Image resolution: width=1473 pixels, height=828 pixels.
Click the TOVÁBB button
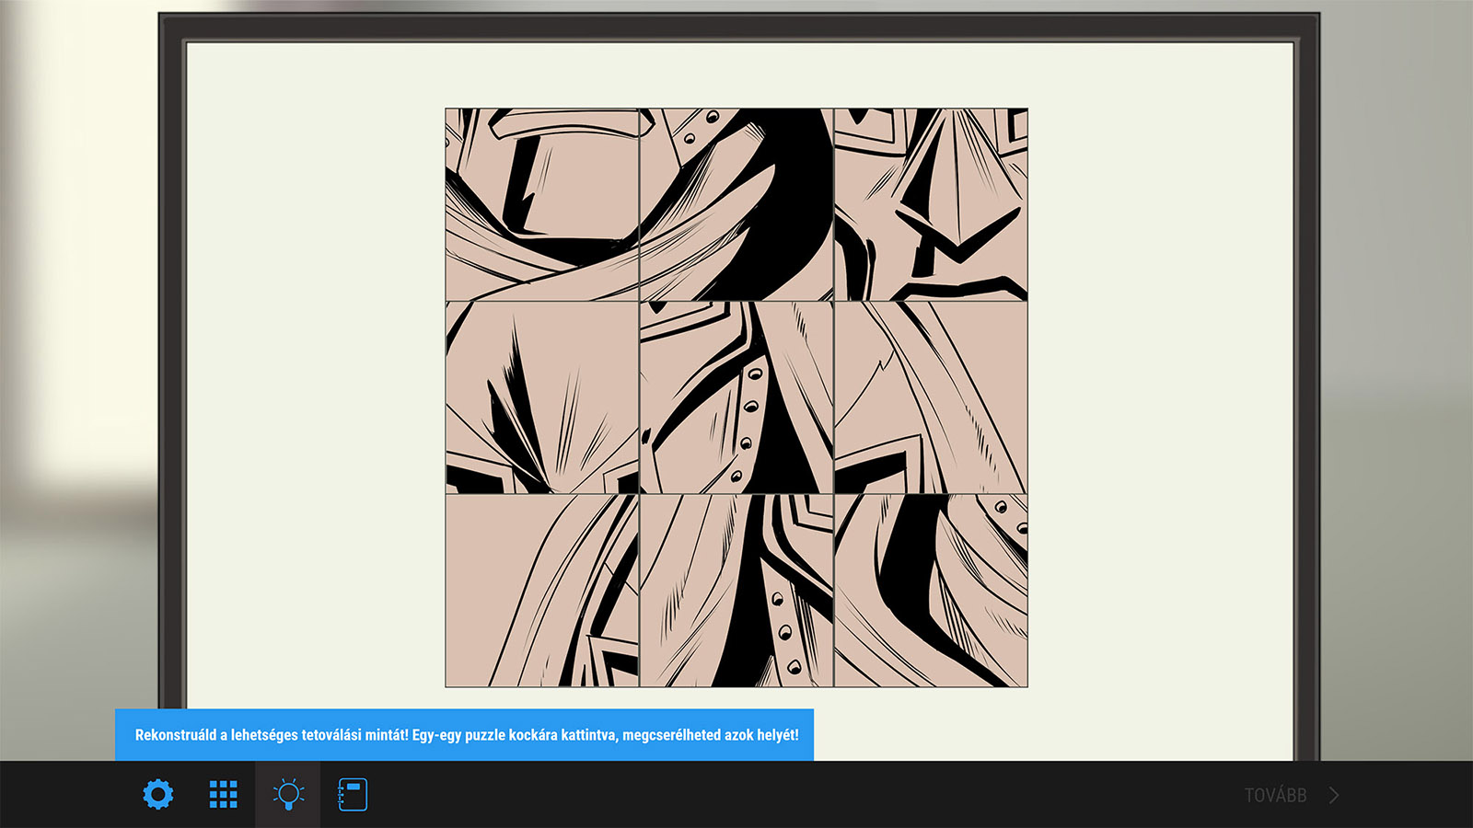1275,795
